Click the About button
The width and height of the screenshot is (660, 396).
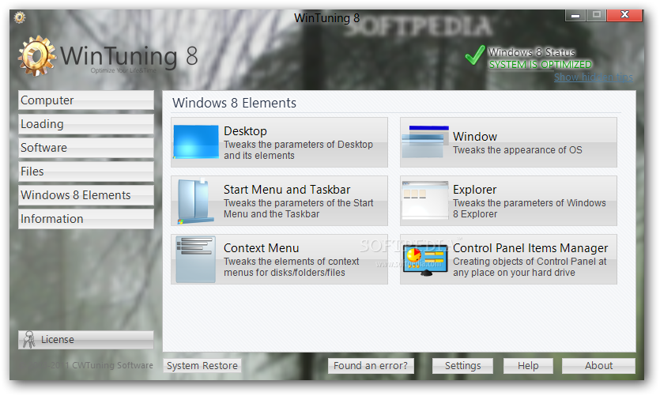(x=598, y=366)
